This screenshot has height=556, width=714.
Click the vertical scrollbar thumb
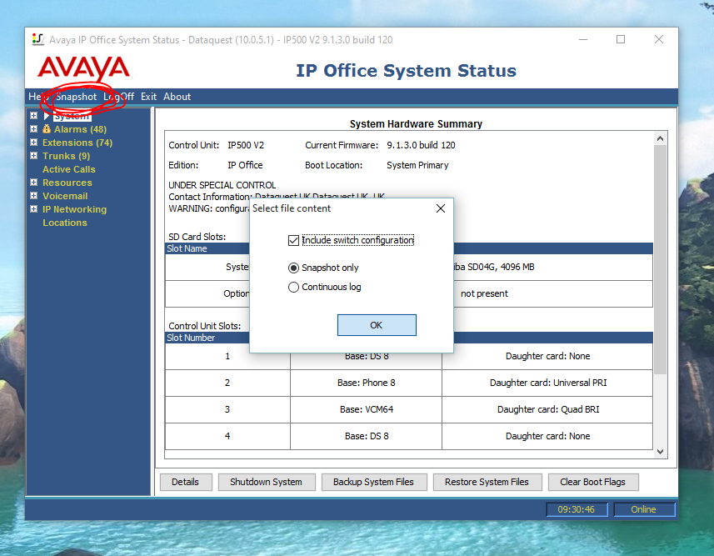pyautogui.click(x=661, y=259)
